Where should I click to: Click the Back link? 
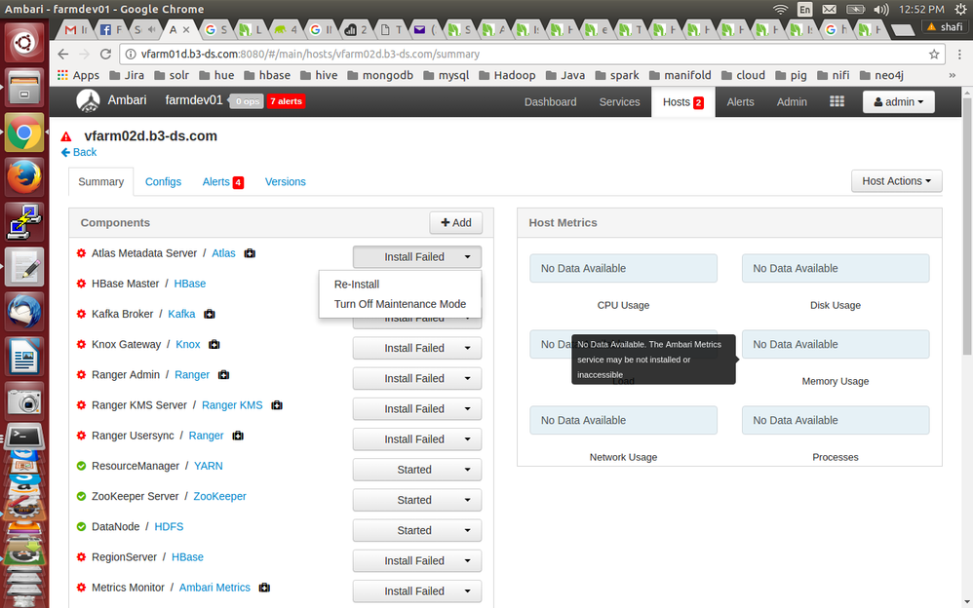click(x=79, y=152)
